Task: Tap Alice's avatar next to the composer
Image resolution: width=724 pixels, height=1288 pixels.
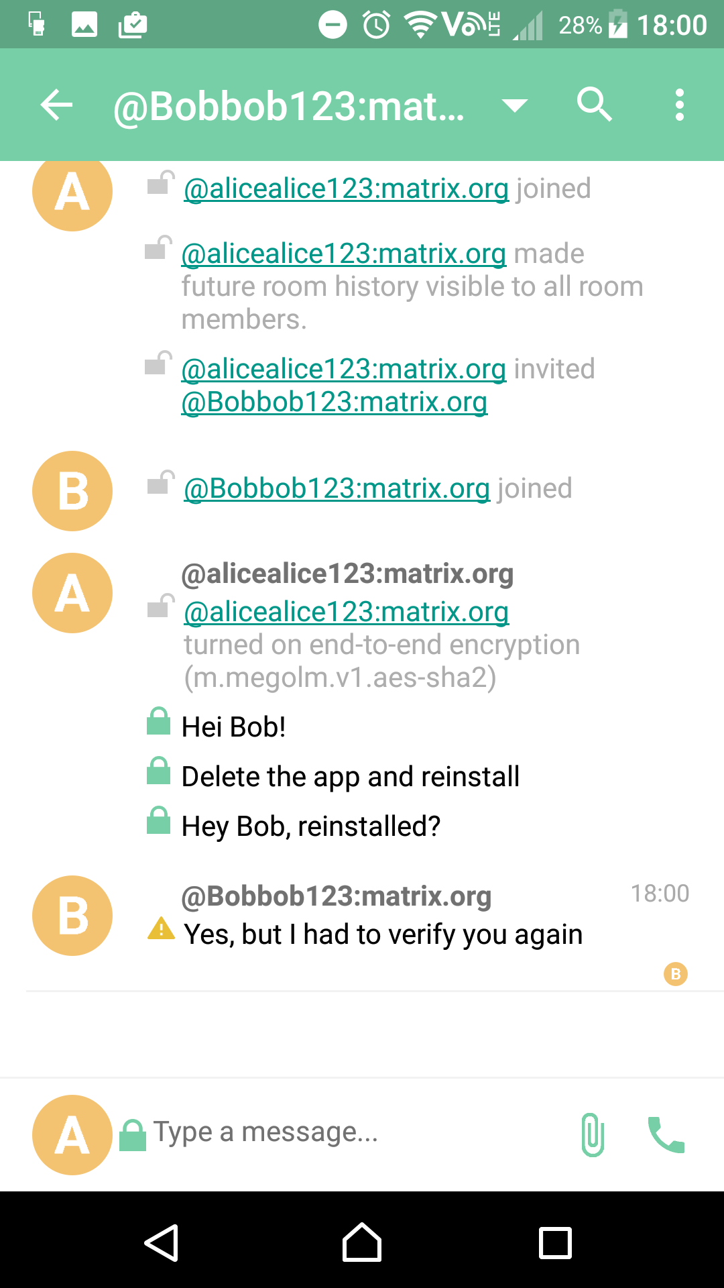Action: click(x=72, y=1135)
